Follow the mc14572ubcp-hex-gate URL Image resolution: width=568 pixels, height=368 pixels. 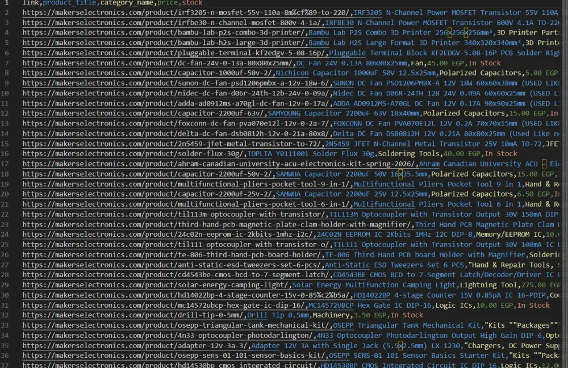tap(165, 306)
